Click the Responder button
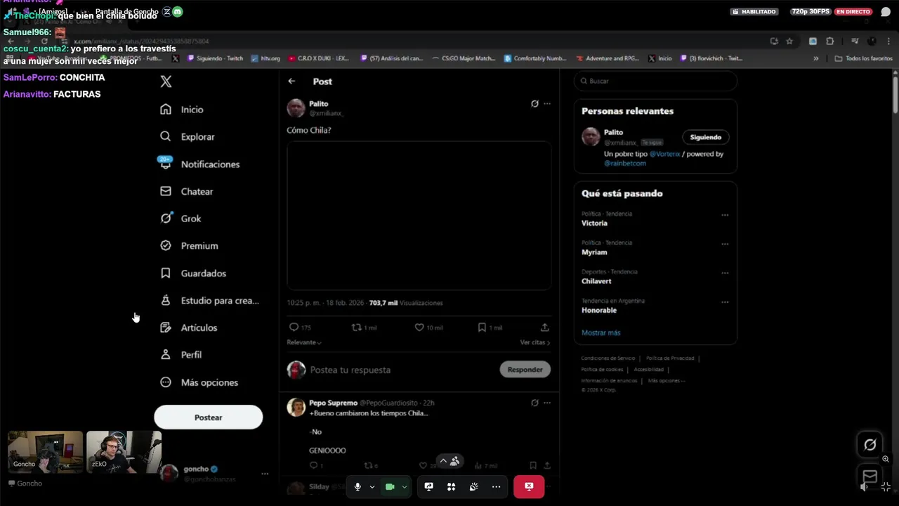The height and width of the screenshot is (506, 899). click(525, 370)
